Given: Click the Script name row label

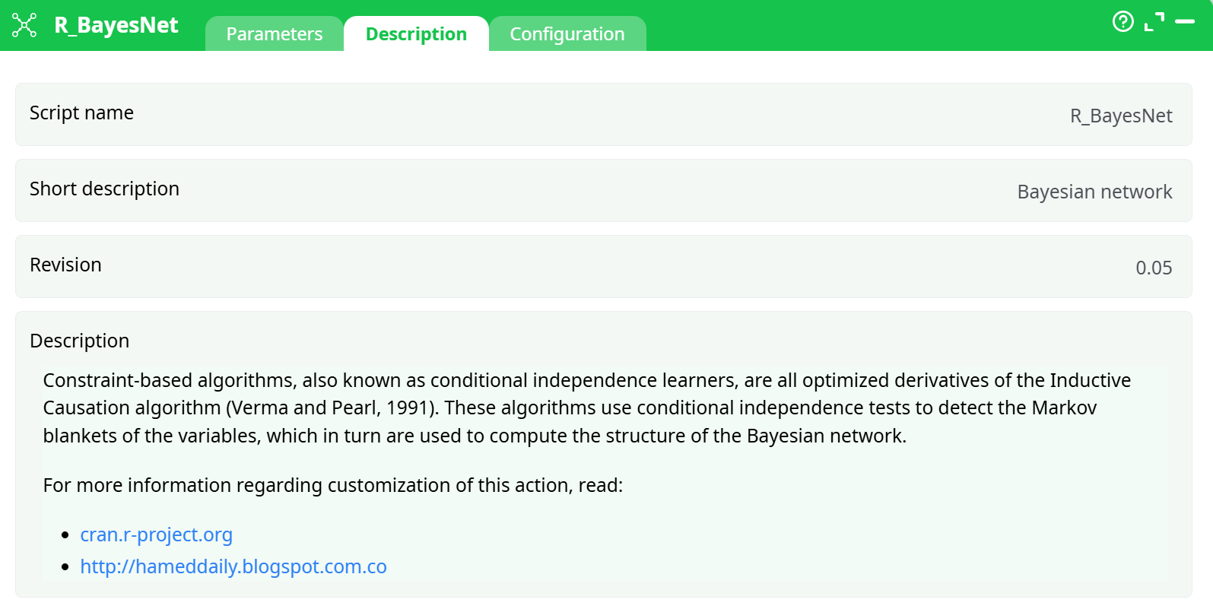Looking at the screenshot, I should click(x=81, y=113).
